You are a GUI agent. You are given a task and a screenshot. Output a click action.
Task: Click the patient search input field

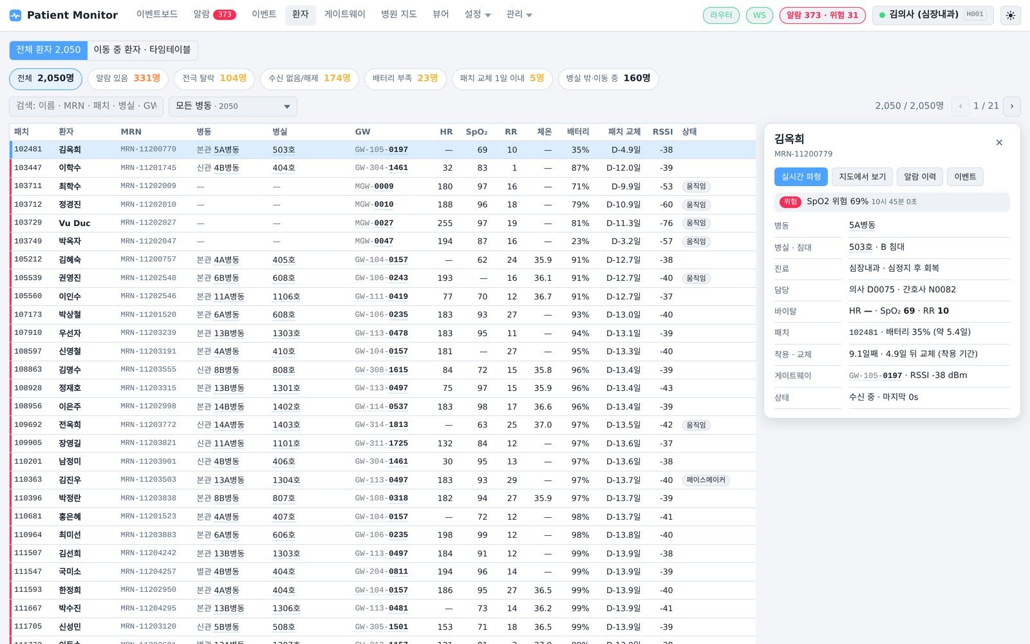click(x=86, y=106)
